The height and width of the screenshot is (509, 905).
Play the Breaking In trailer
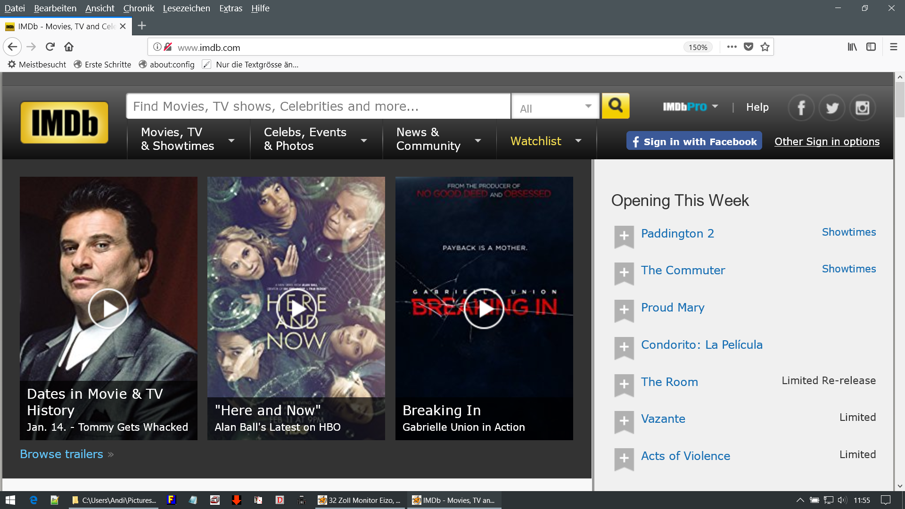tap(484, 309)
